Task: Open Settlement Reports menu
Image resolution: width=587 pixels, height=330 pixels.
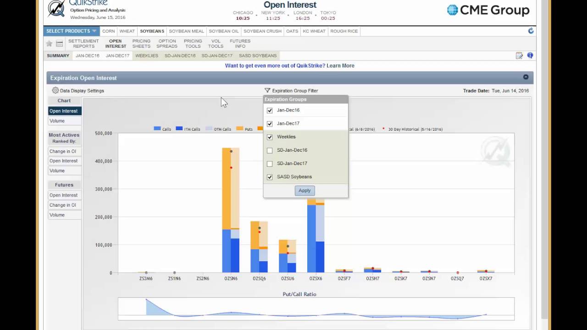Action: (x=83, y=44)
